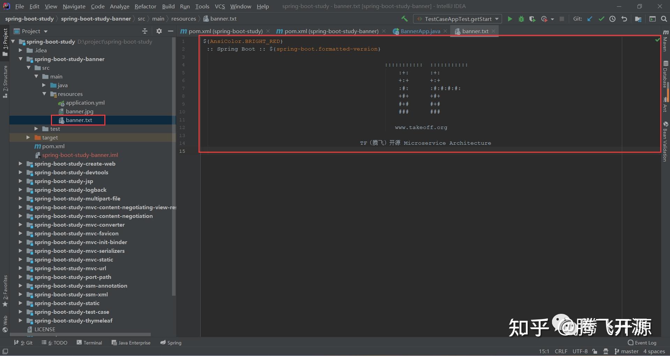670x356 pixels.
Task: Run with Coverage
Action: coord(533,19)
